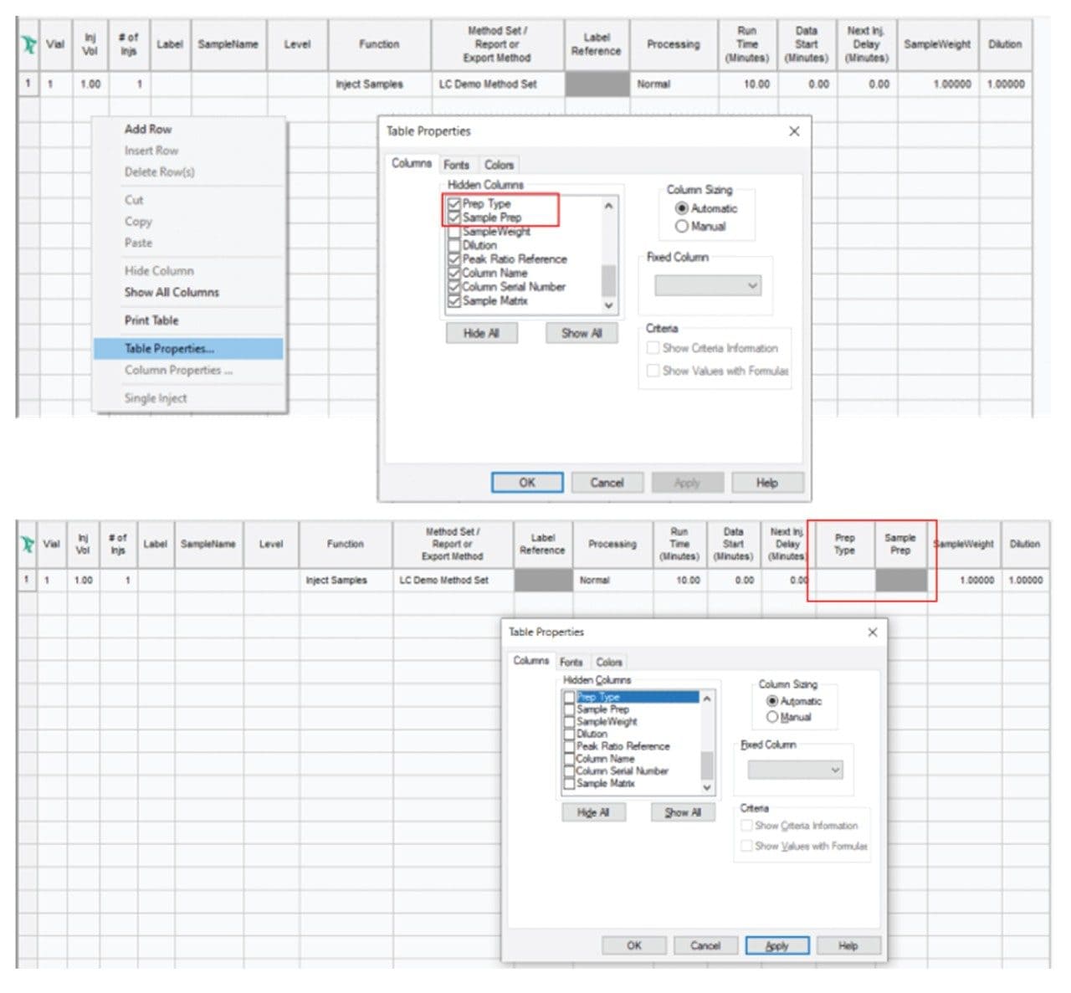Click hidden columns list down arrow, lower dialog
Screen dimensions: 1071x993
(x=707, y=787)
